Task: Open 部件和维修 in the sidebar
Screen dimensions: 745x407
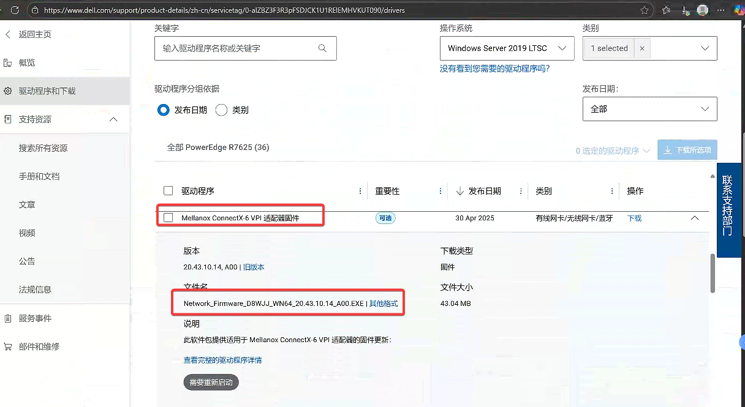Action: coord(39,346)
